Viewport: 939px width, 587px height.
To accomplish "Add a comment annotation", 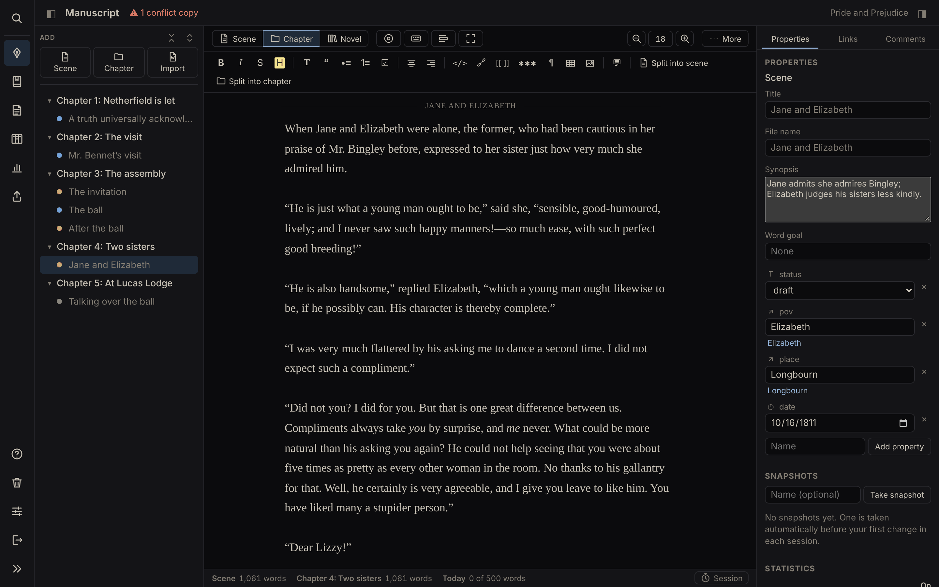I will pyautogui.click(x=617, y=63).
